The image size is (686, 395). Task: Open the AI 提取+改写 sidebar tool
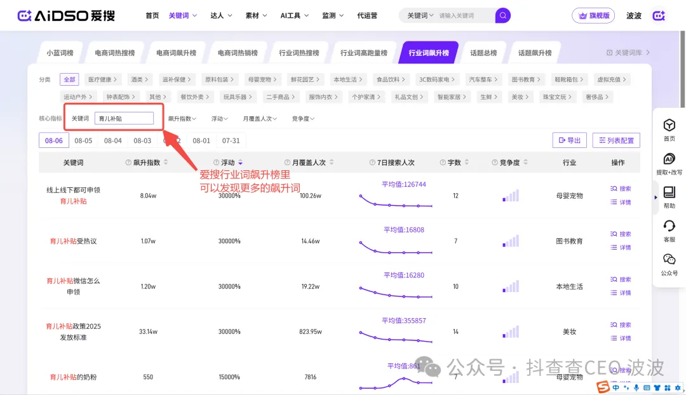point(669,159)
